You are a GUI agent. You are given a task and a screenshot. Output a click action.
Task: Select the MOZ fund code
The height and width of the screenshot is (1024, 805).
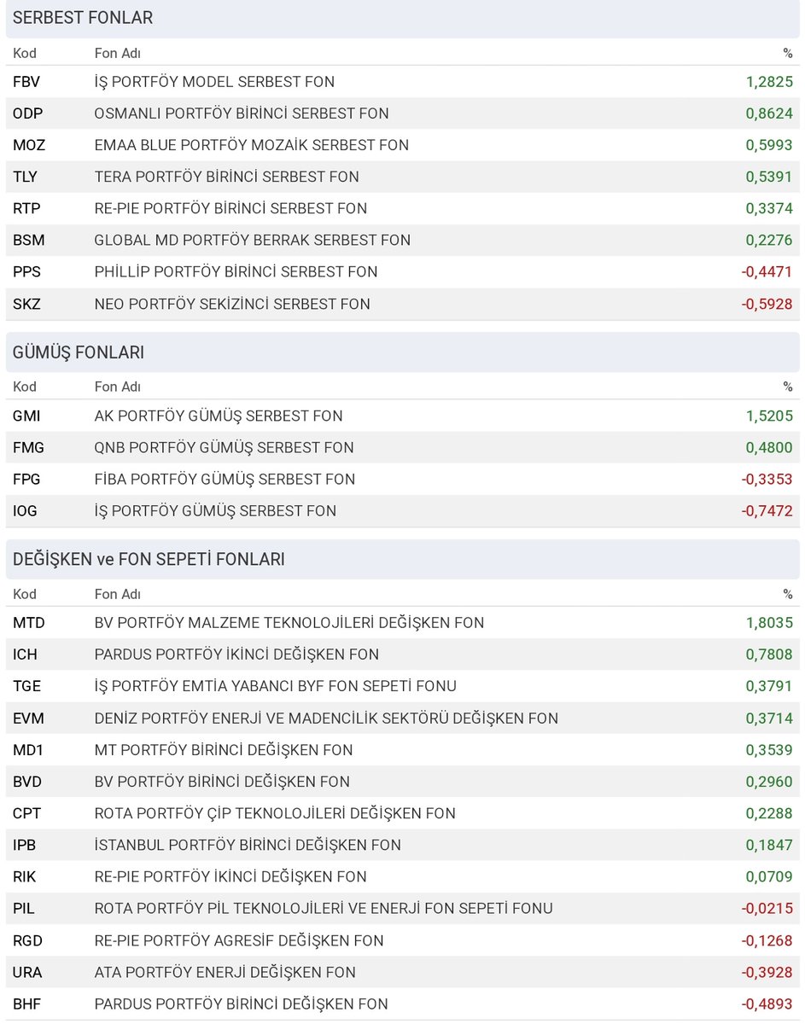29,145
